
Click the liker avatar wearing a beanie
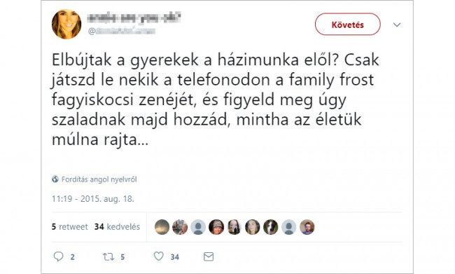click(216, 227)
